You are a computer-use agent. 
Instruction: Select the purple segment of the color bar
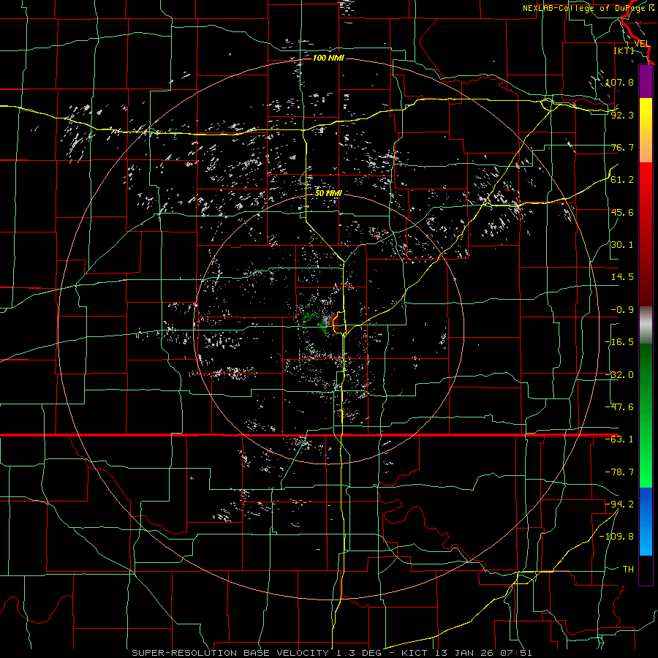click(x=646, y=81)
